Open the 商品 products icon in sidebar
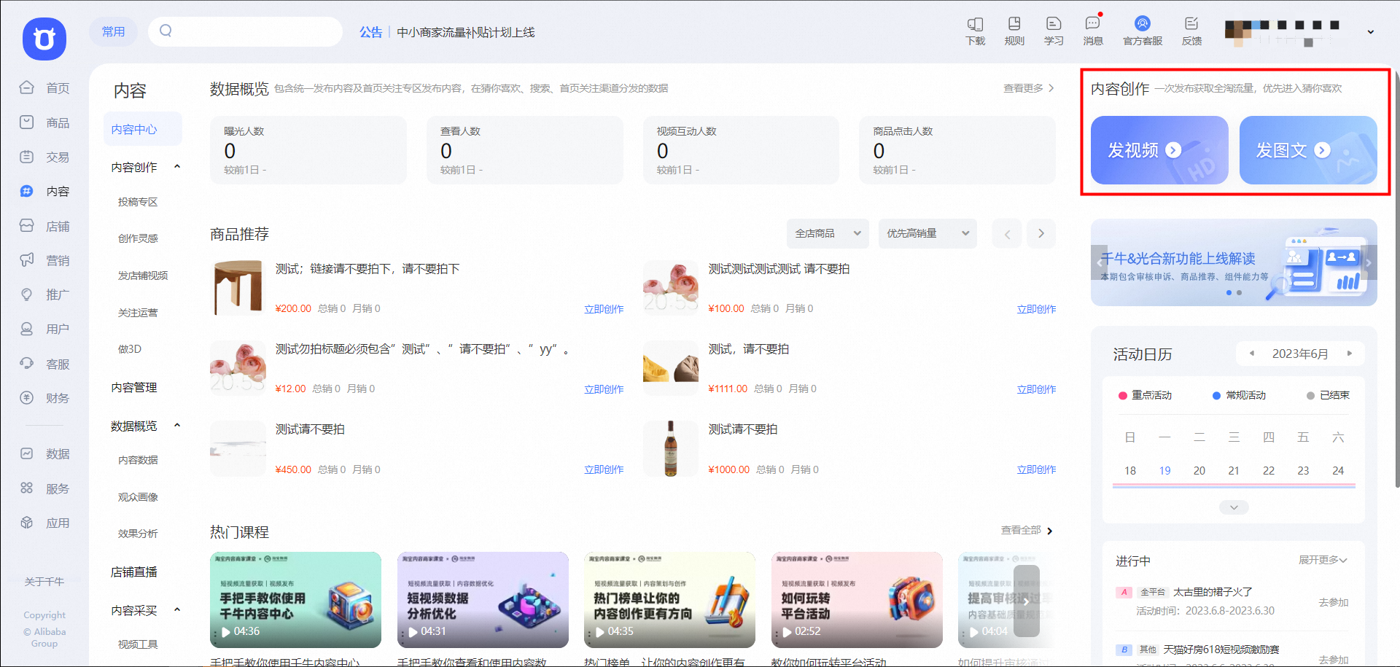This screenshot has height=667, width=1400. point(27,122)
